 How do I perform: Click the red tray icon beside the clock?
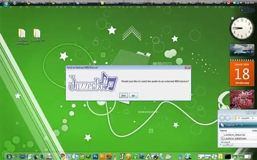coord(228,2)
